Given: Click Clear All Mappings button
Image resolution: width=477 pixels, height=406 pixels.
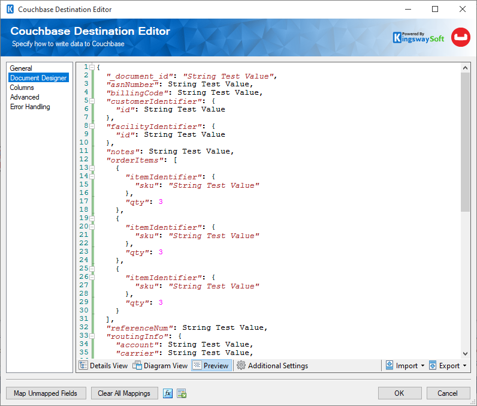Looking at the screenshot, I should pos(124,393).
